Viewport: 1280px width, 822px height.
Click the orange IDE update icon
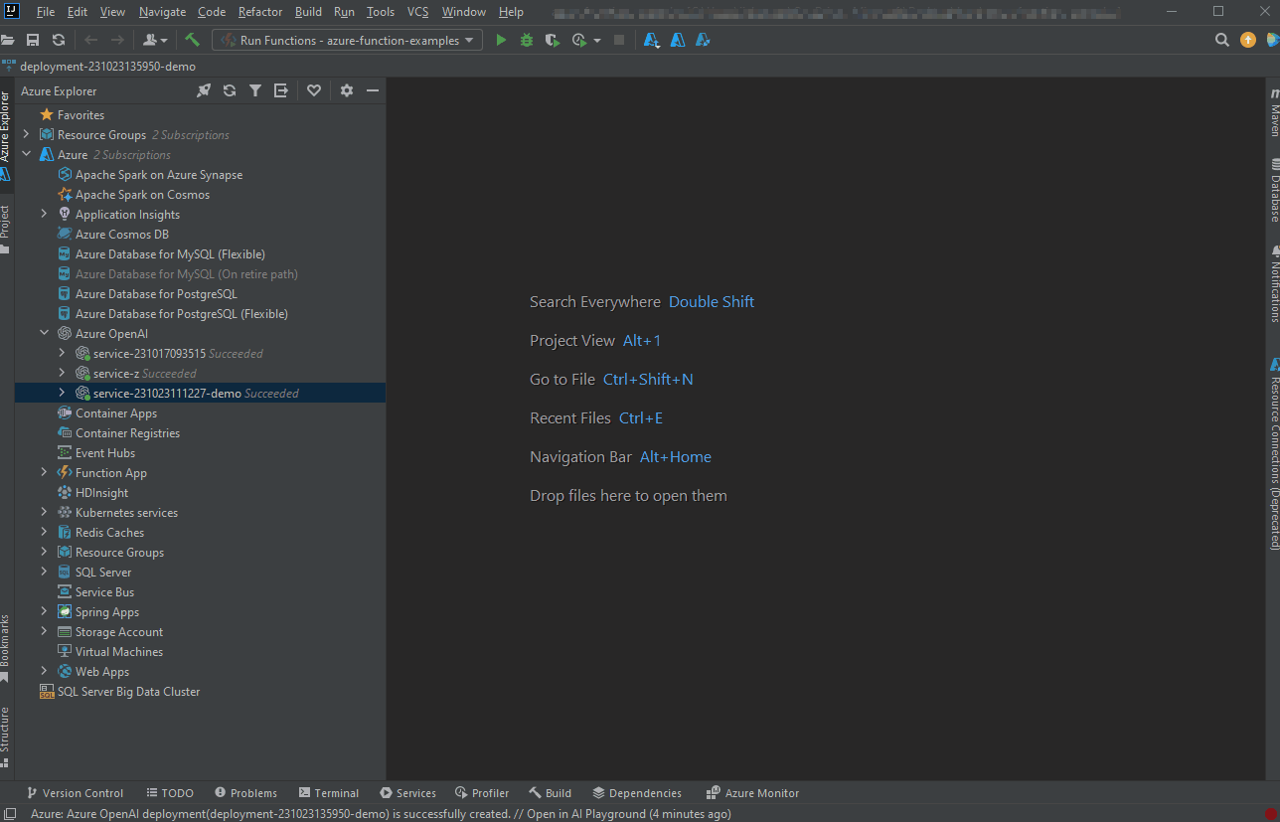pos(1248,40)
